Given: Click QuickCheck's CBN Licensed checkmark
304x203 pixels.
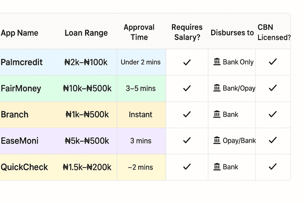Looking at the screenshot, I should click(273, 167).
